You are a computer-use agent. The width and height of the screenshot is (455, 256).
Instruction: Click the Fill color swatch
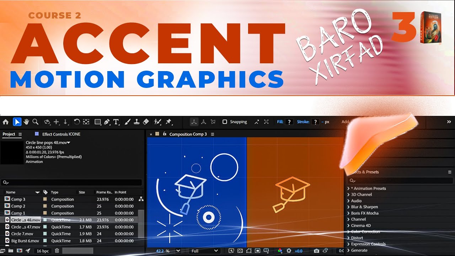[289, 122]
